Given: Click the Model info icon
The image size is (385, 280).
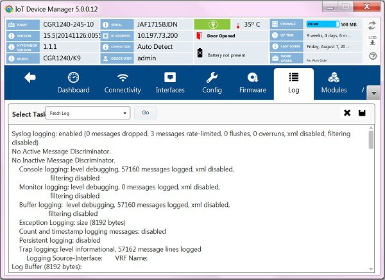Looking at the screenshot, I should (x=12, y=58).
